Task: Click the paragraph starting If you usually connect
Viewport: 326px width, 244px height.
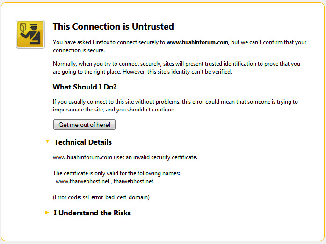Action: tap(175, 105)
